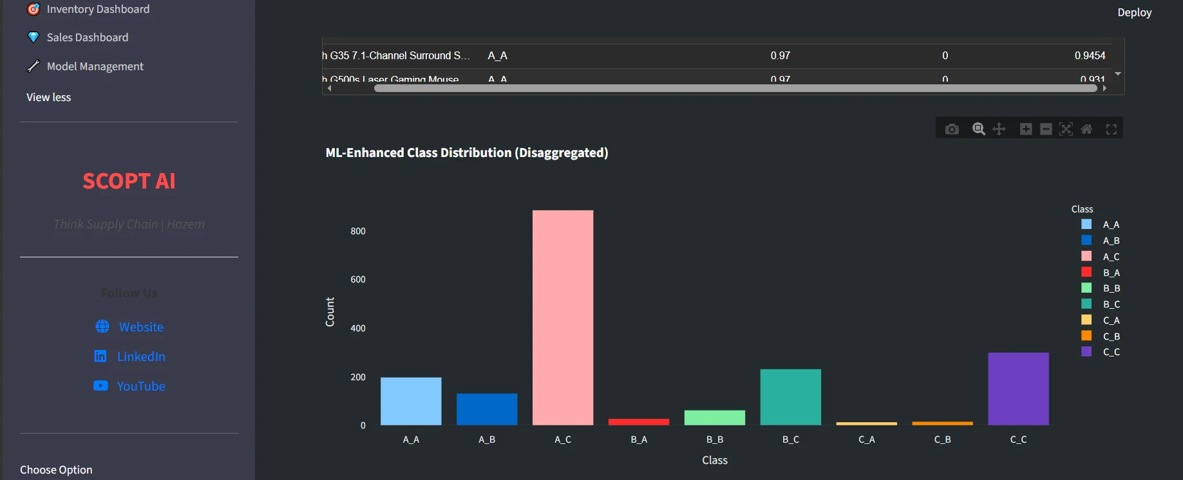The image size is (1183, 480).
Task: Click the red B_A bar
Action: [639, 422]
